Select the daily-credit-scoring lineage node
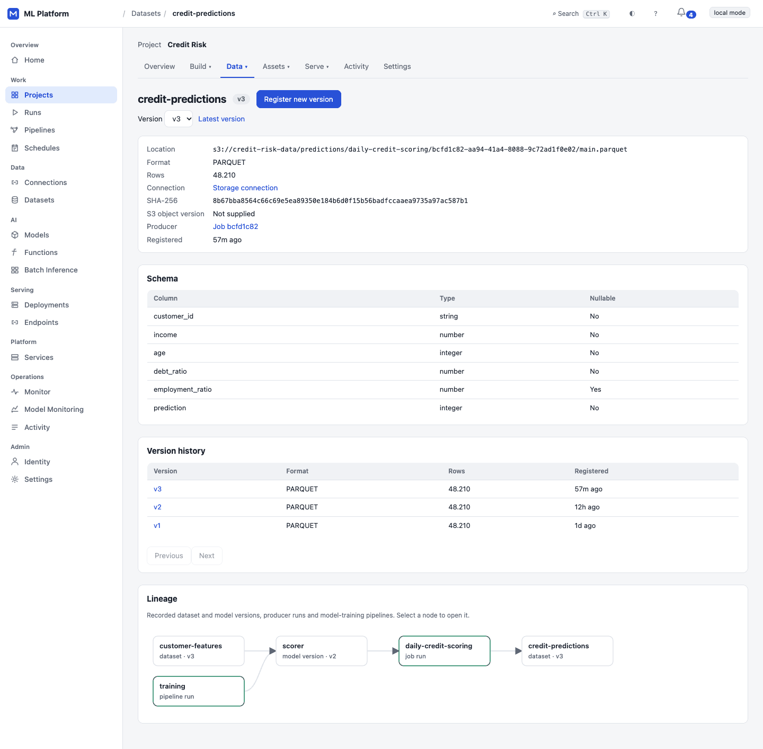763x749 pixels. click(445, 651)
